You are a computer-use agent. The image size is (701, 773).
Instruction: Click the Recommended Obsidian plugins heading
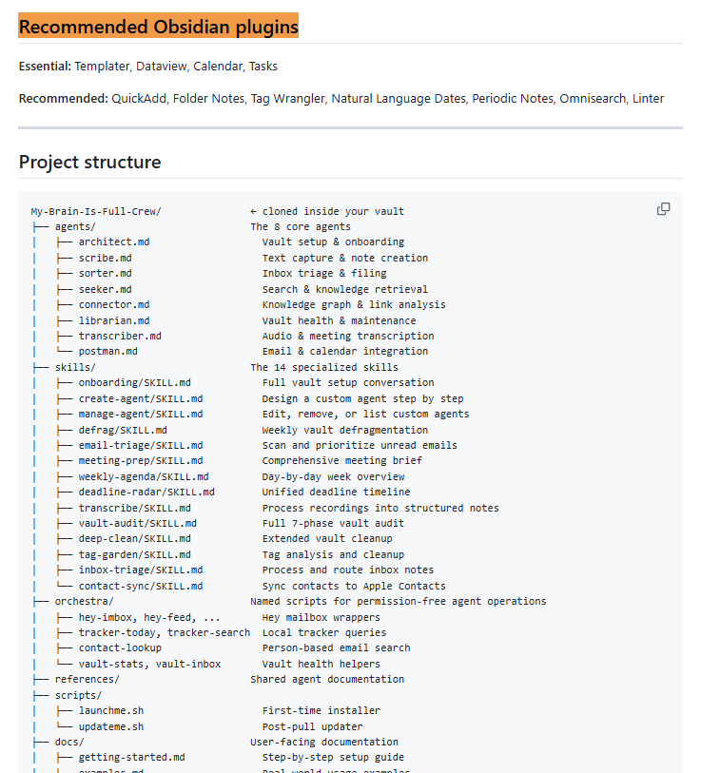click(158, 27)
